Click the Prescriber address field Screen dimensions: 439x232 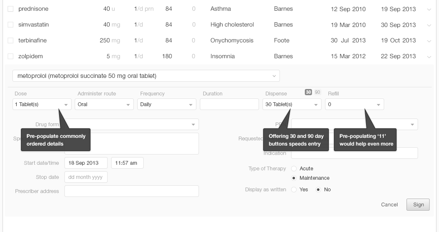coord(131,191)
